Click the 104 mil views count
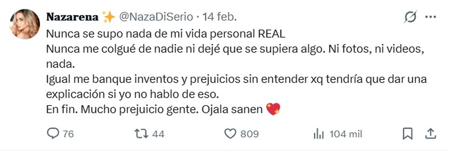Screen dimensions: 449x153 pyautogui.click(x=345, y=134)
